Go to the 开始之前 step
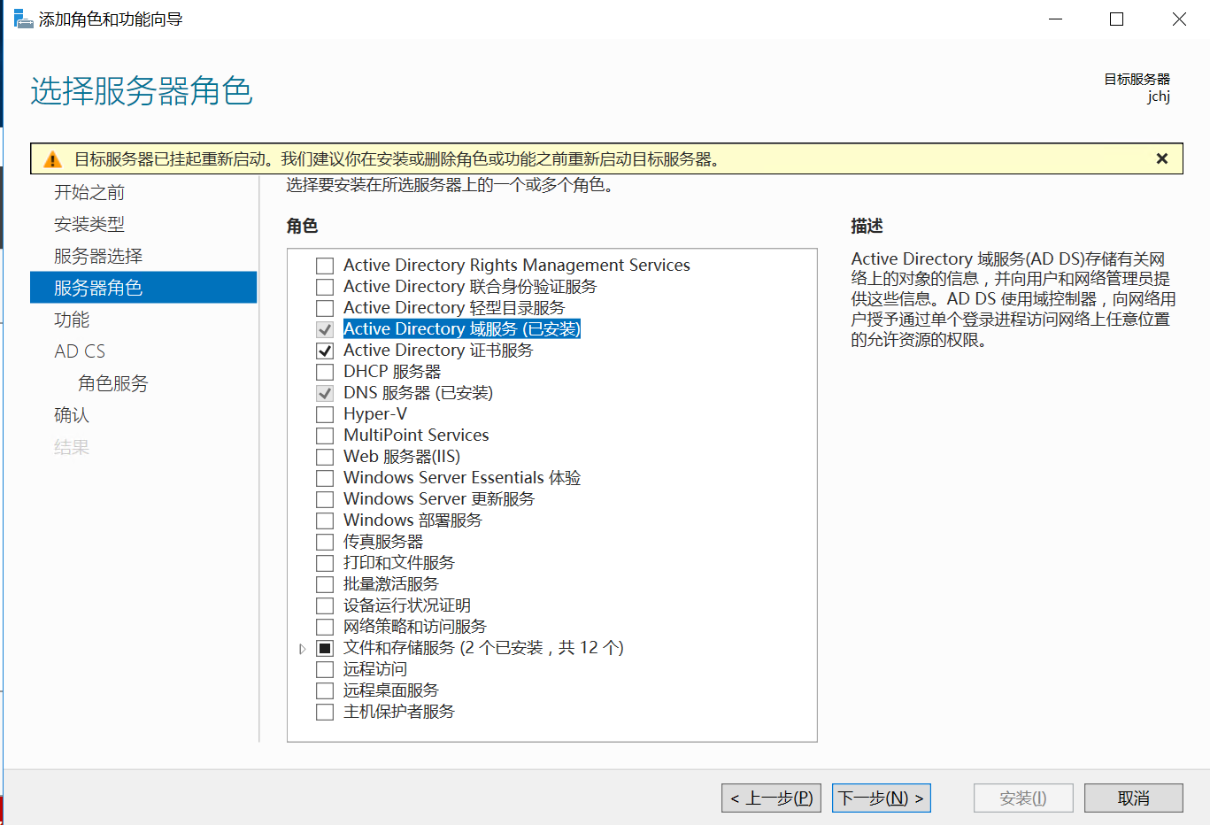Image resolution: width=1210 pixels, height=825 pixels. pos(89,192)
